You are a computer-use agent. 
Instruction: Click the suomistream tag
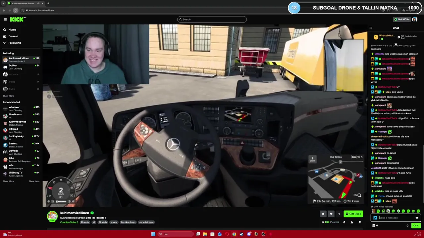pos(146,222)
